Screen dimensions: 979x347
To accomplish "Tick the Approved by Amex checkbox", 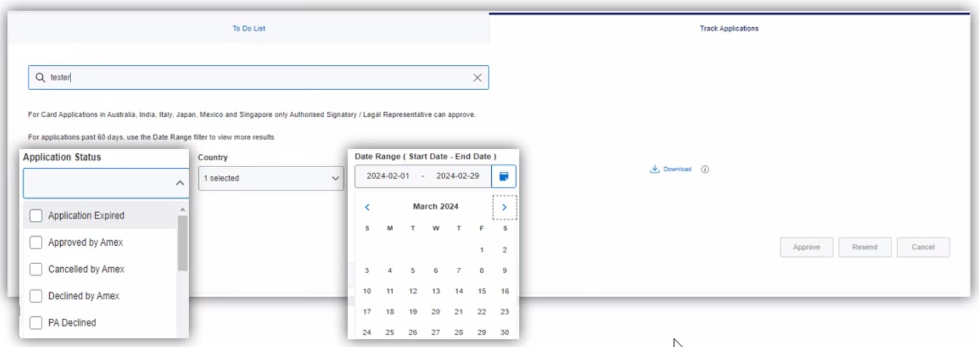I will [x=36, y=242].
